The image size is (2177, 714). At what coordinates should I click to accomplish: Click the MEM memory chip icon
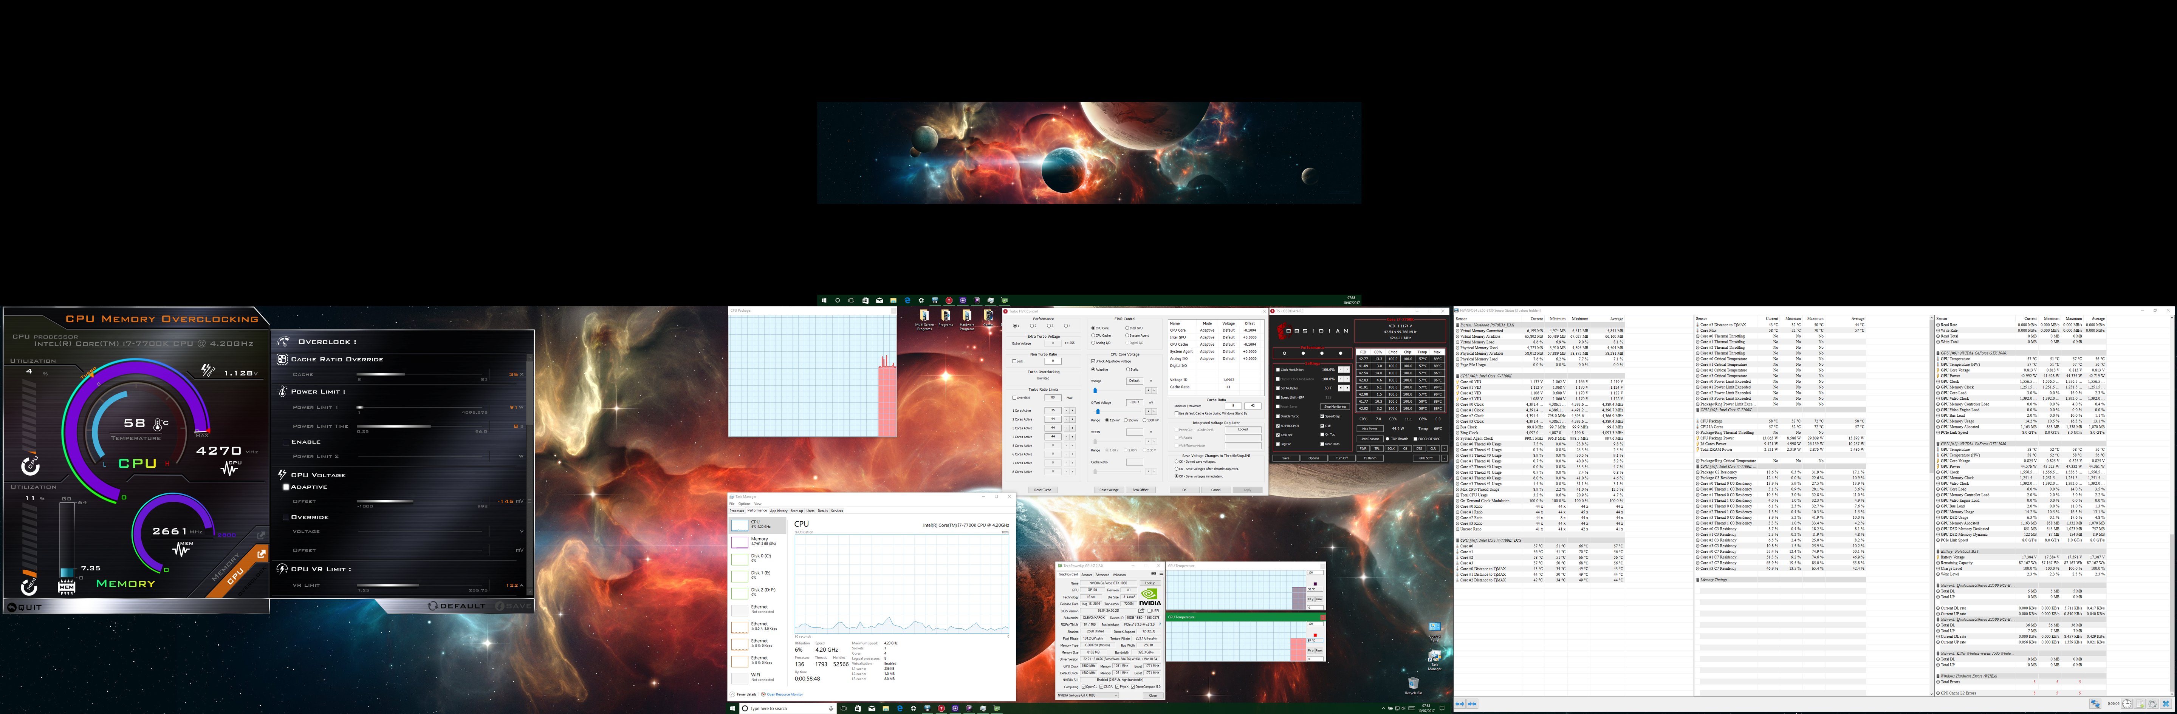67,587
